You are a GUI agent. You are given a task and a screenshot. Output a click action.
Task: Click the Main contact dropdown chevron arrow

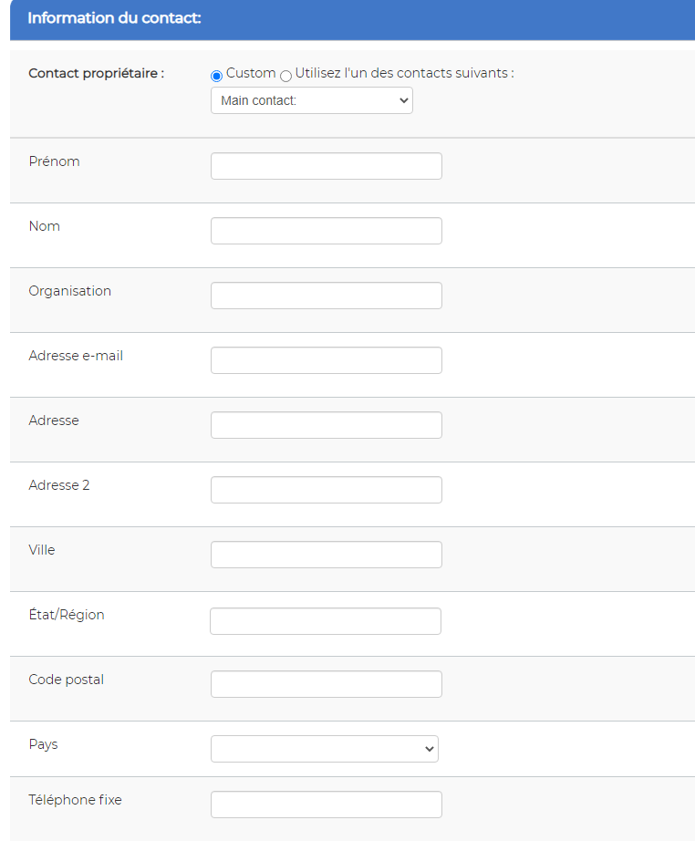[x=404, y=100]
